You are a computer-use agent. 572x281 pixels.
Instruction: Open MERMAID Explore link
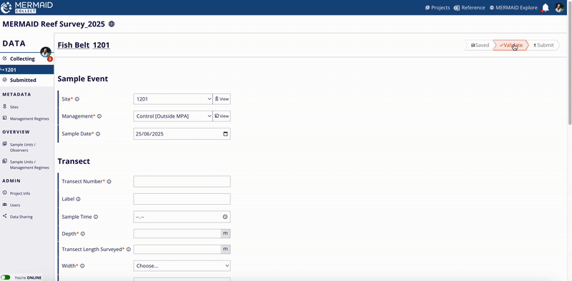point(513,8)
